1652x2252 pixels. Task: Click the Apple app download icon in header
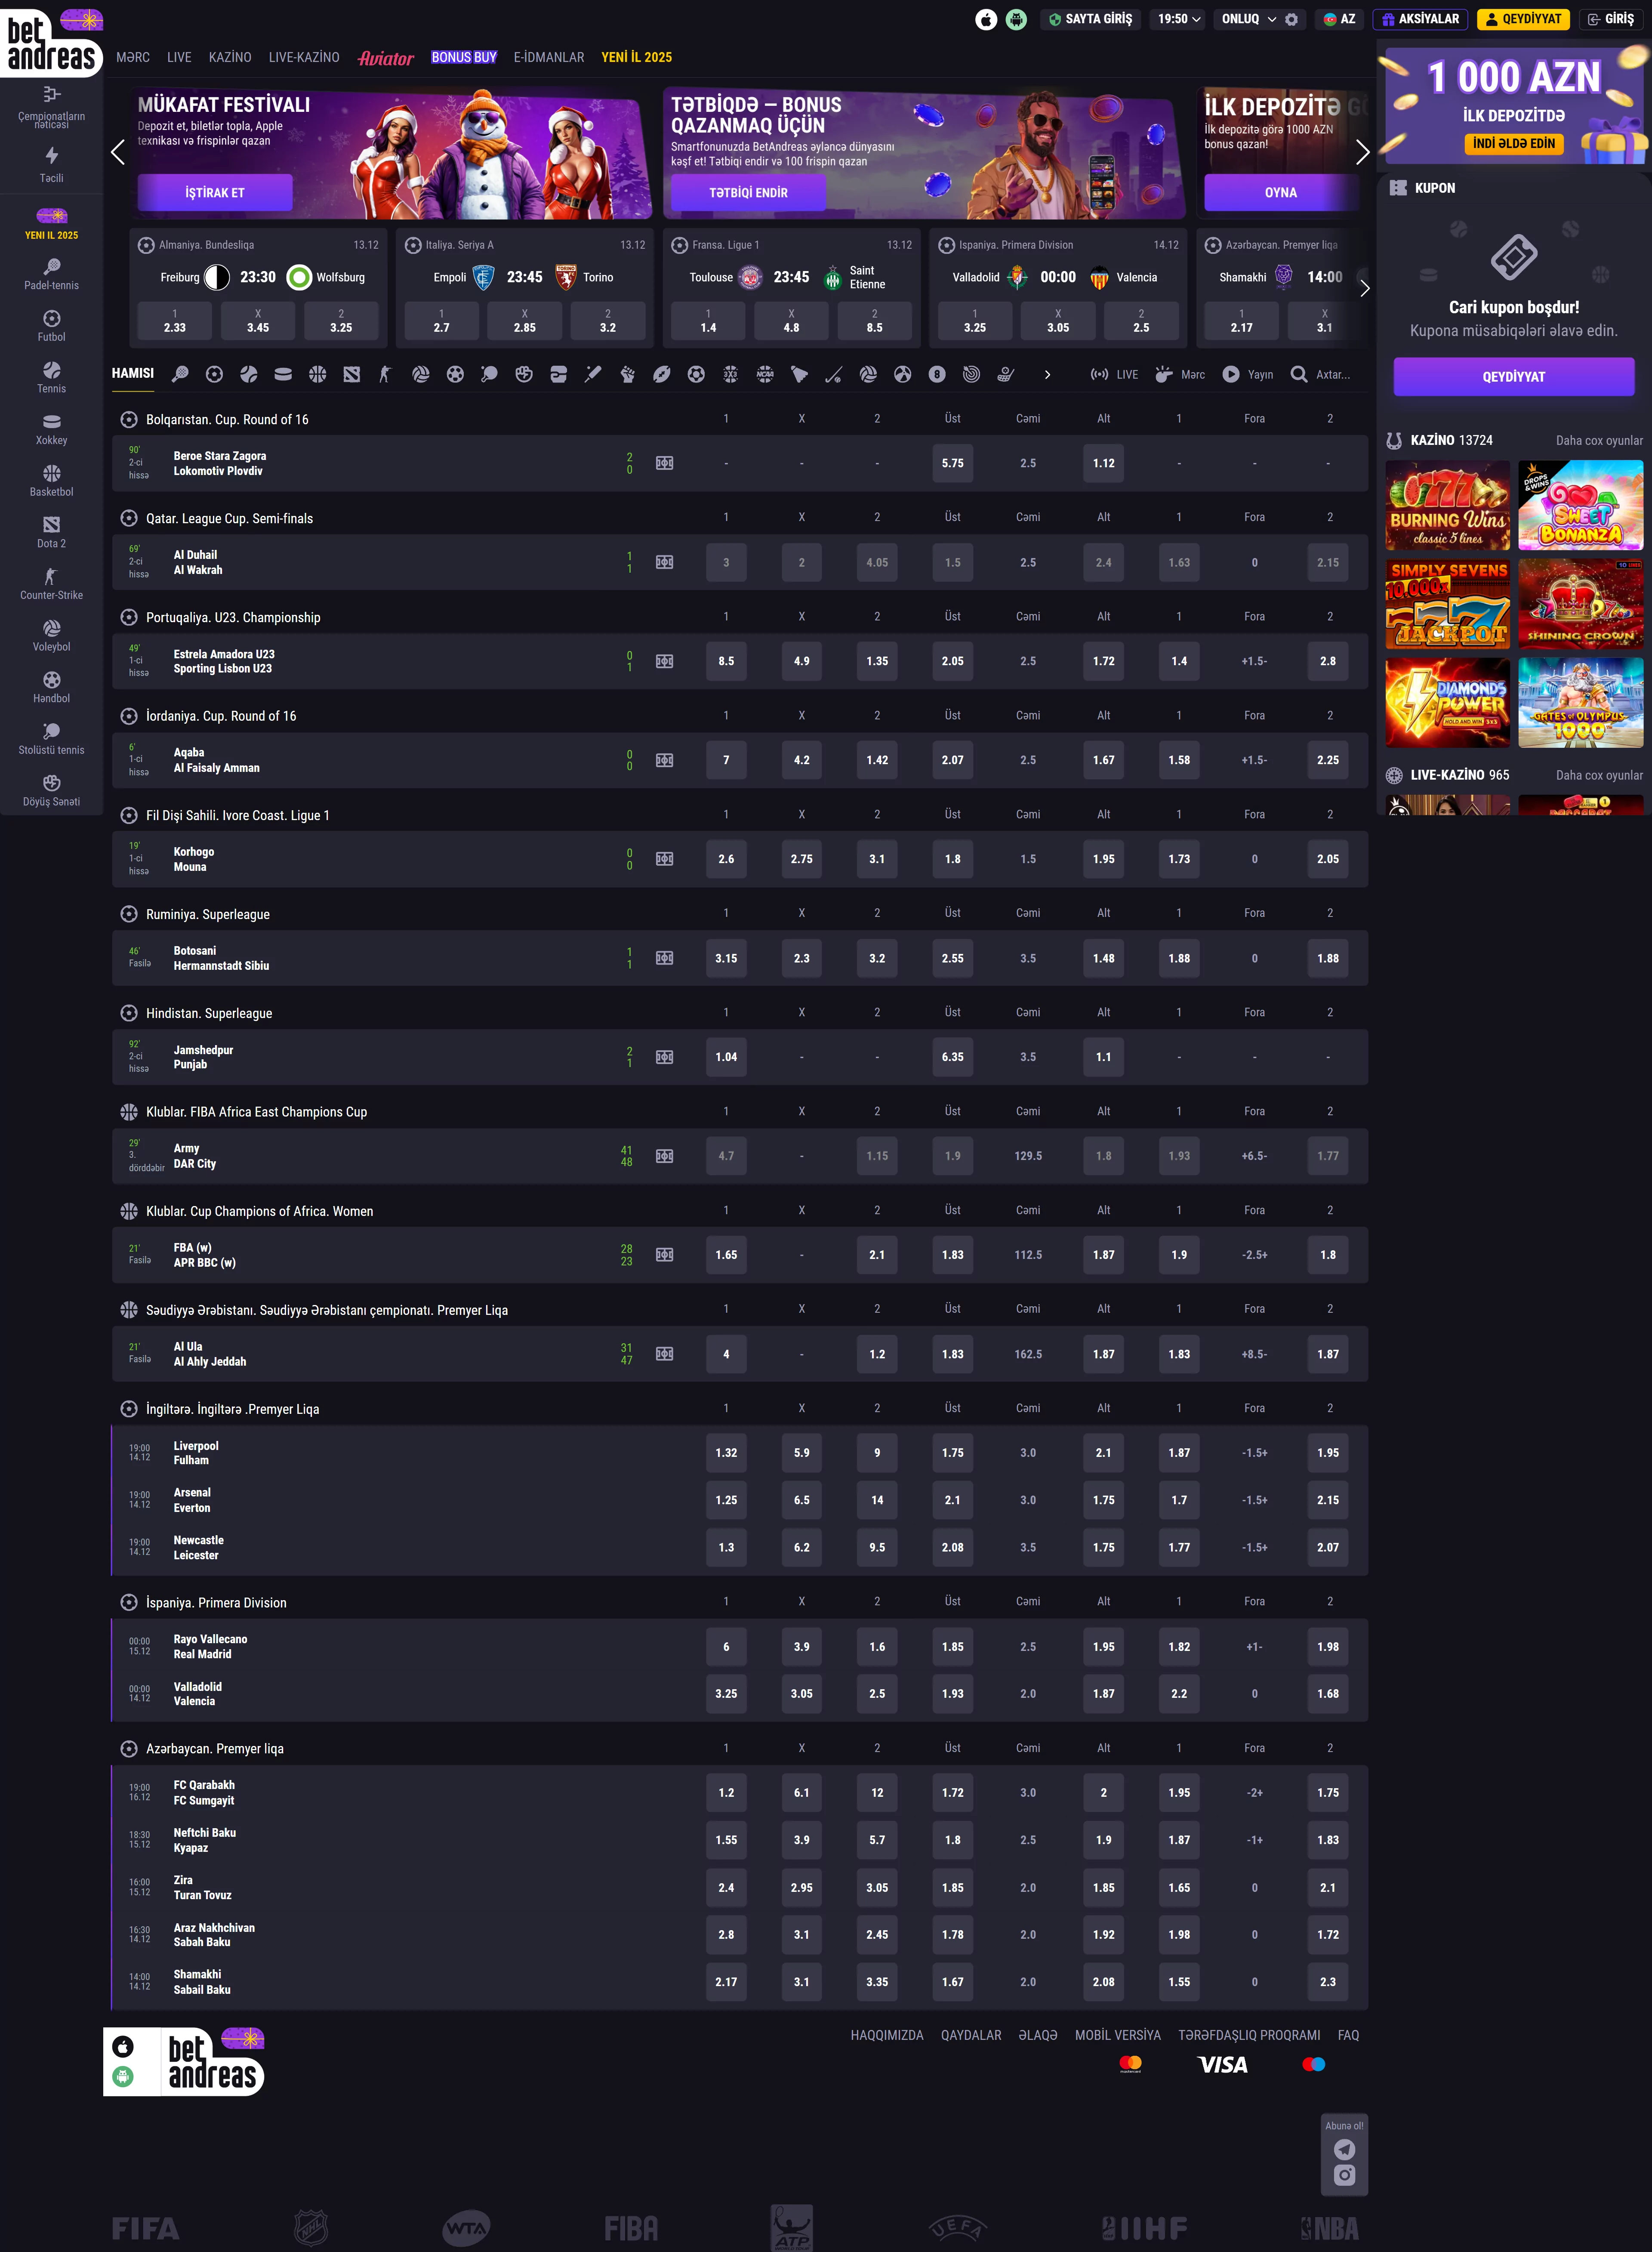point(986,19)
